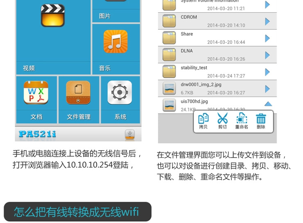Expand the Share folder arrow
The height and width of the screenshot is (223, 303).
pyautogui.click(x=267, y=38)
